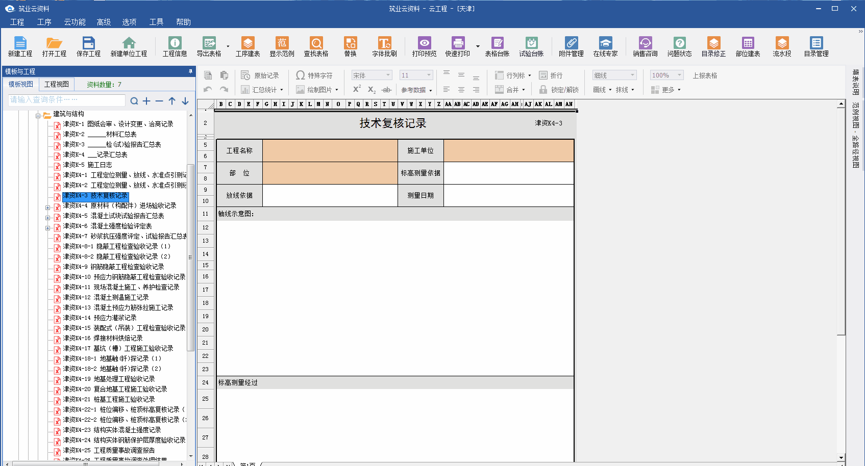Toggle the 锁定/解锁 (Lock/Unlock) button
Screen dimensions: 865x466
(559, 90)
